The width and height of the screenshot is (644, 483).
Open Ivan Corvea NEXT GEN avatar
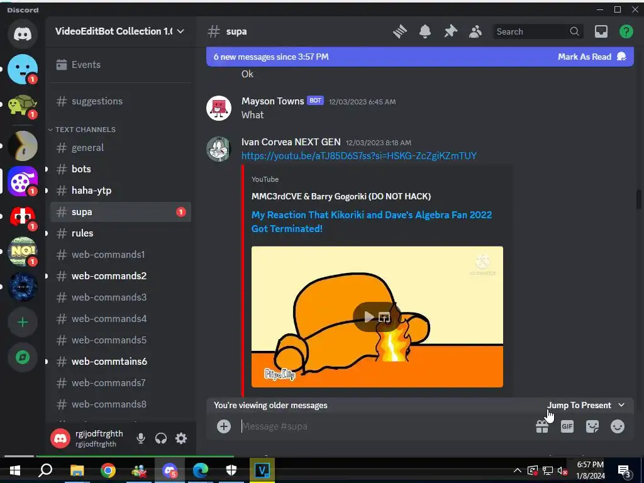[x=218, y=149]
